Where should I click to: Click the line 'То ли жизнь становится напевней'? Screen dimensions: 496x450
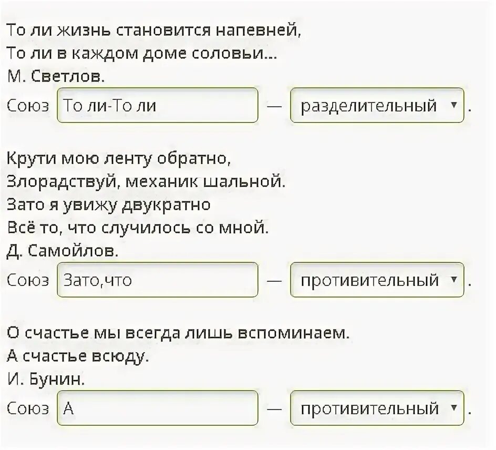point(153,30)
